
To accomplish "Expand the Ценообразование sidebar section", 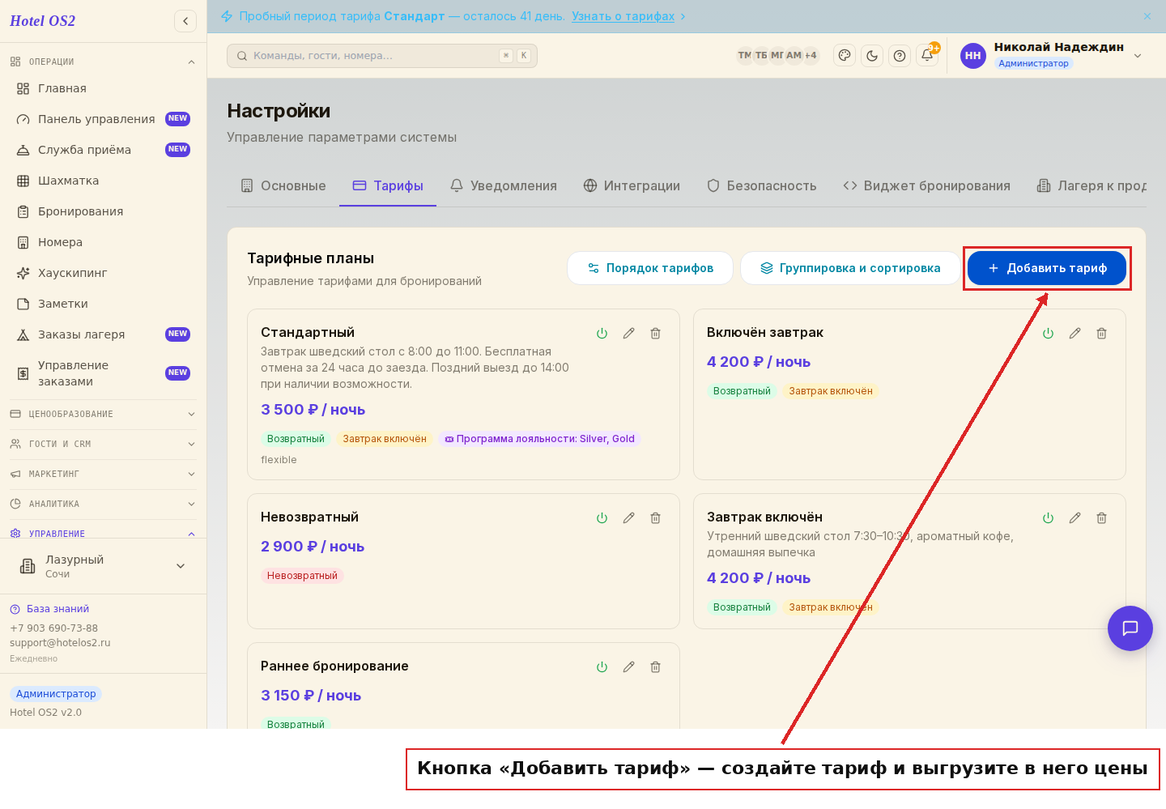I will coord(103,414).
